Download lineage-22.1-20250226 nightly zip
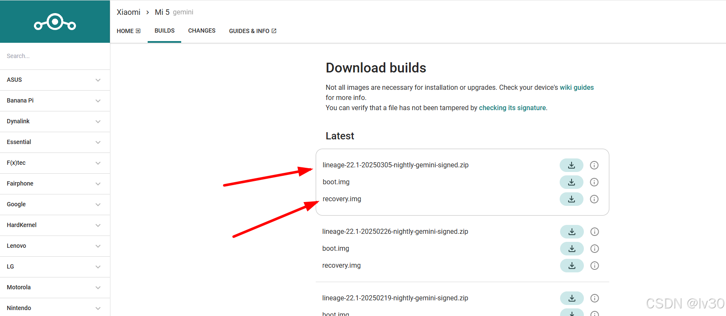Screen dimensions: 726x316 pos(572,232)
